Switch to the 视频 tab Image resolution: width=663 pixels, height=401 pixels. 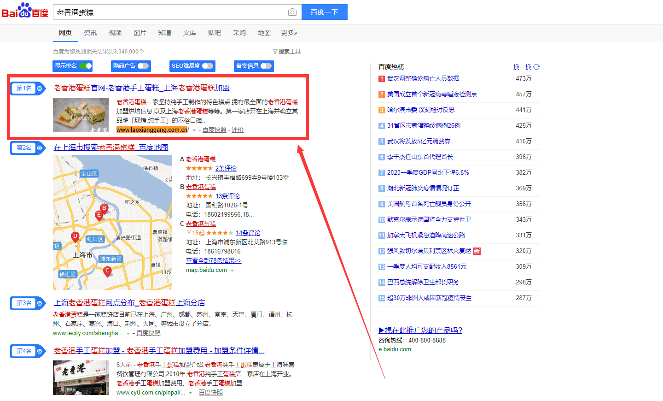pos(115,33)
